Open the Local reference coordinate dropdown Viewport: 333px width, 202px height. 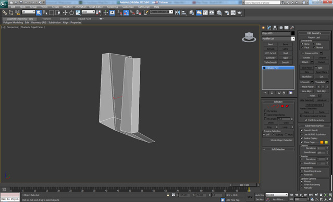pos(88,12)
